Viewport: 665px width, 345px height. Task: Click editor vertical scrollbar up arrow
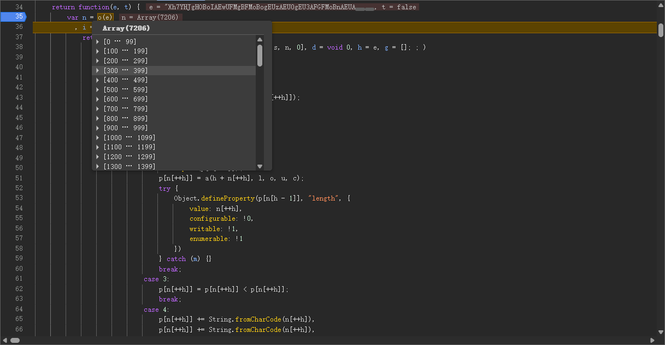click(x=661, y=4)
